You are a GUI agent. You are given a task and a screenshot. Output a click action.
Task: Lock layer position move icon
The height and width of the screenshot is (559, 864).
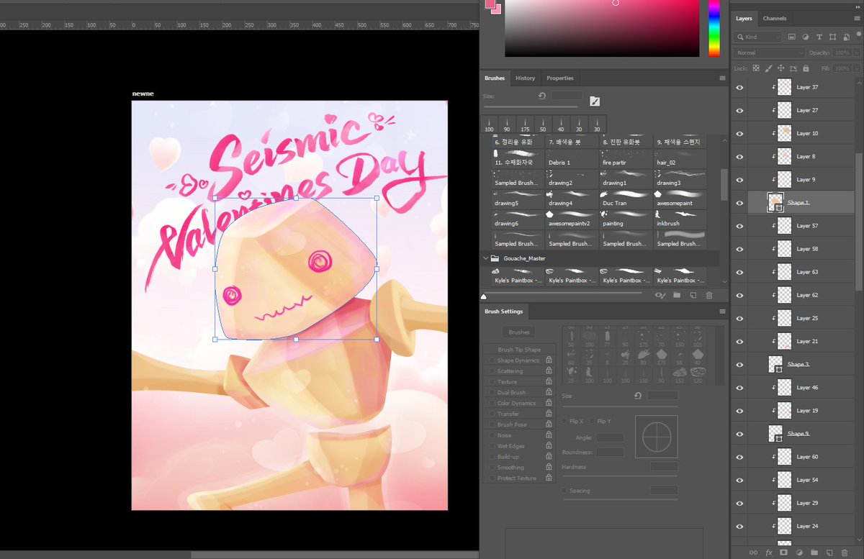coord(781,68)
